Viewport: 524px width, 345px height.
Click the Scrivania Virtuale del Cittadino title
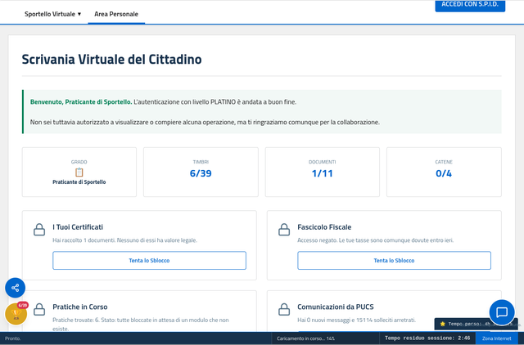pyautogui.click(x=111, y=60)
